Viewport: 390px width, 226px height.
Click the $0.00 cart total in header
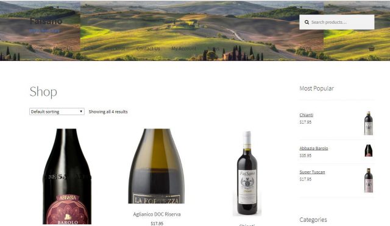(x=305, y=49)
